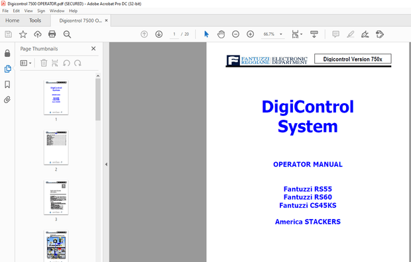This screenshot has width=411, height=262.
Task: Select the highlight text pen
Action: (351, 34)
